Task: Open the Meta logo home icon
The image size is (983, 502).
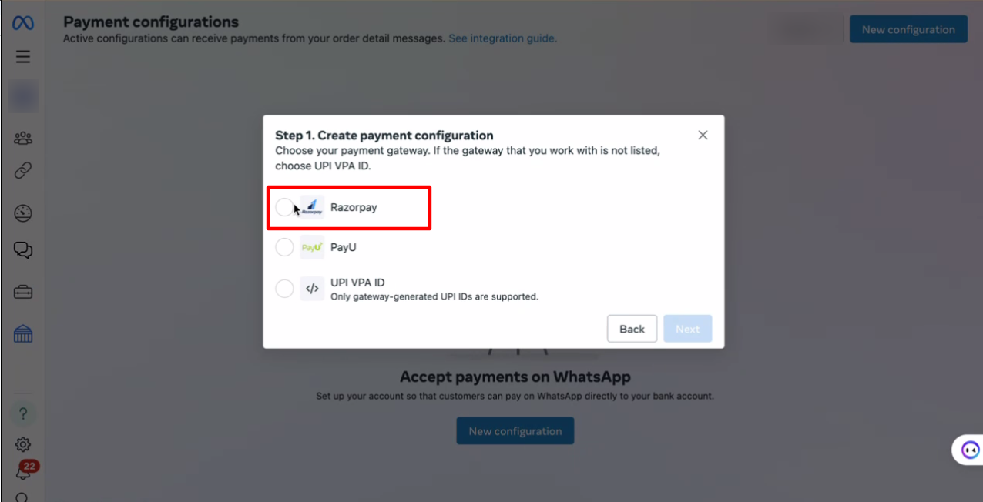Action: point(22,23)
